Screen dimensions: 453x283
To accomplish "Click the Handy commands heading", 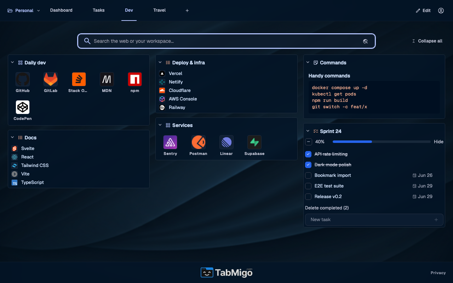I will coord(329,76).
